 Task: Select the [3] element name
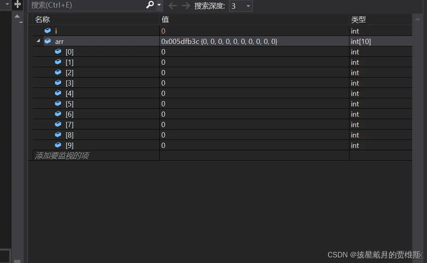pos(70,83)
